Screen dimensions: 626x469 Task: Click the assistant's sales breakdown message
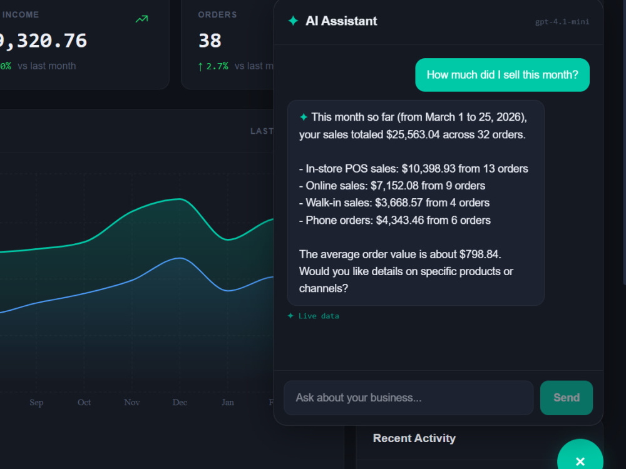416,203
